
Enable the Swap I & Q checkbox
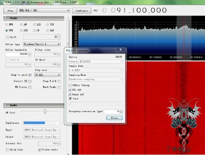(x=59, y=81)
